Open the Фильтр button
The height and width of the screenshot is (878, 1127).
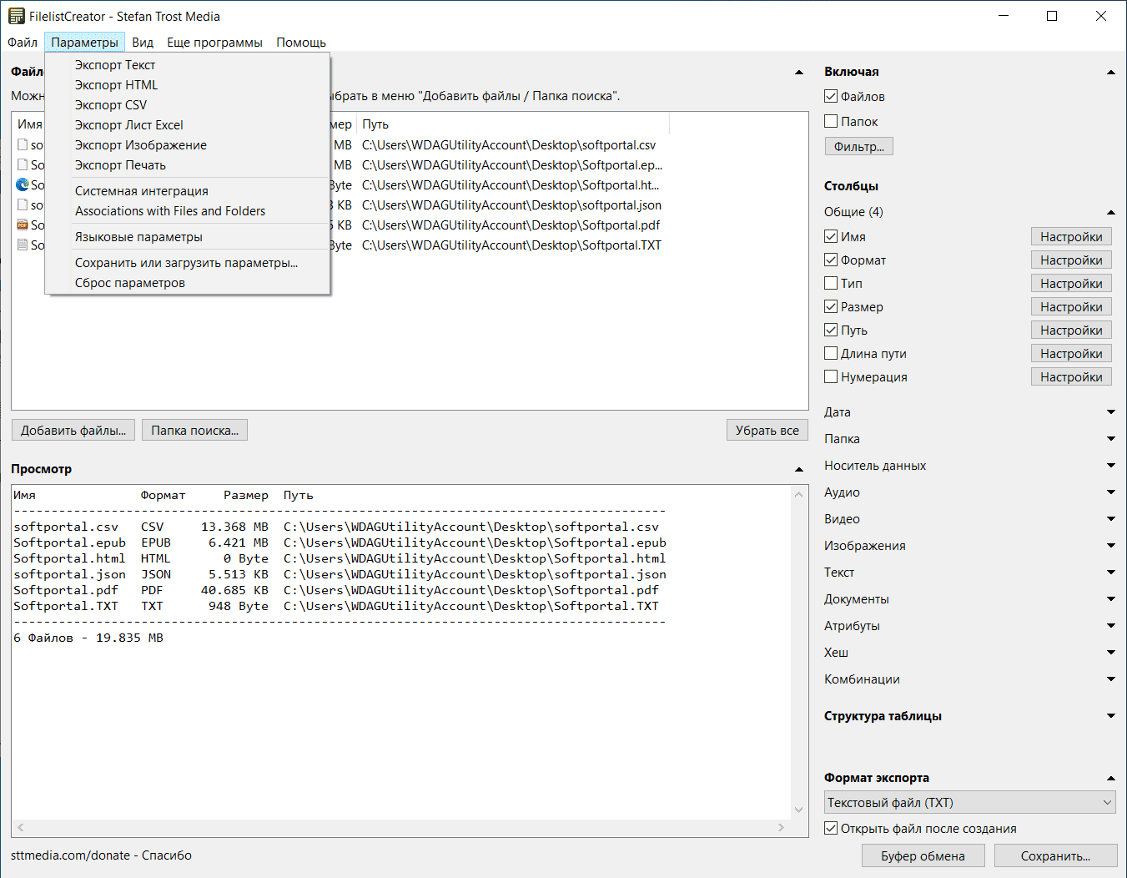859,147
